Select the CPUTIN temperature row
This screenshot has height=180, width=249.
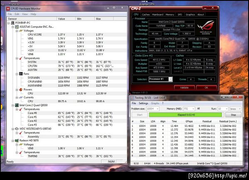pos(67,66)
